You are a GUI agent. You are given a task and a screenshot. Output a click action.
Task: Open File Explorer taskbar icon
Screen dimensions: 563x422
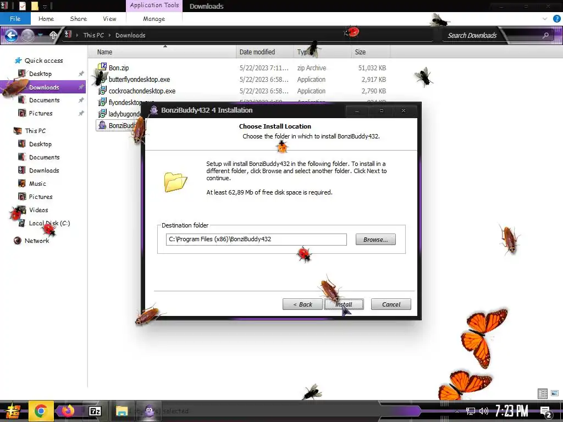[122, 411]
